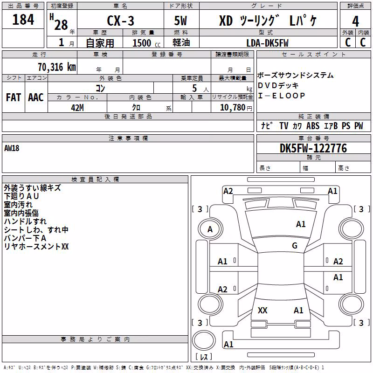Select model code LDA-DK5FW

[267, 43]
